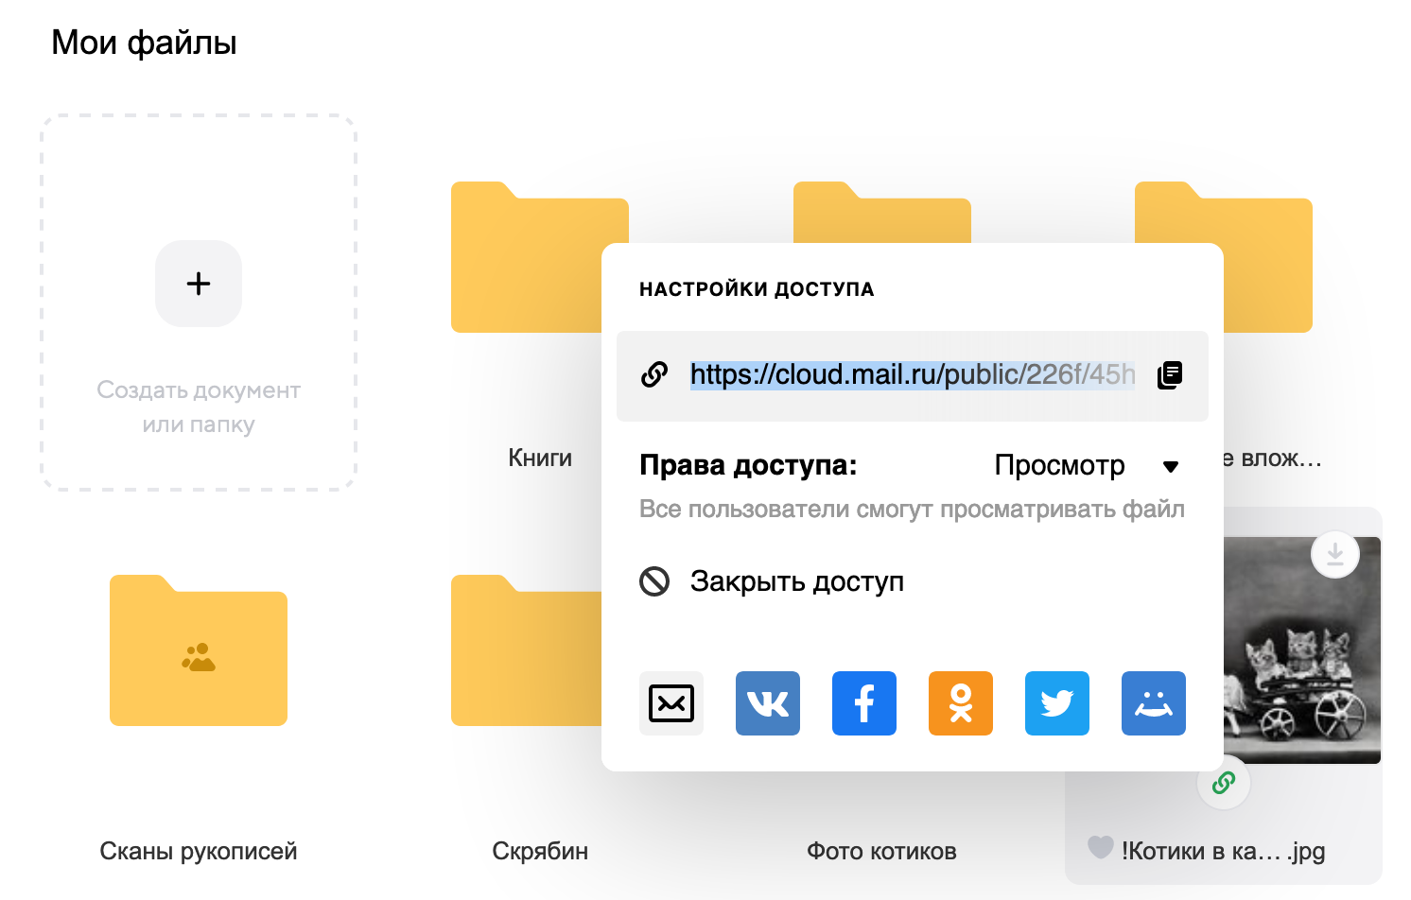Screen dimensions: 1411x900
Task: Open the Книги folder
Action: point(526,257)
